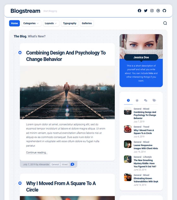Screen dimensions: 177x200
Task: Follow the Continue reading link
Action: (37, 152)
